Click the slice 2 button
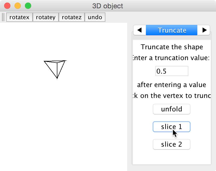Viewport: 216px width, 171px height. [x=172, y=144]
